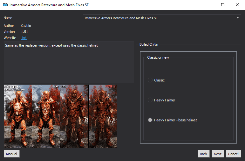Screen dimensions: 245x161
Task: Open the Name dropdown list
Action: pos(162,18)
